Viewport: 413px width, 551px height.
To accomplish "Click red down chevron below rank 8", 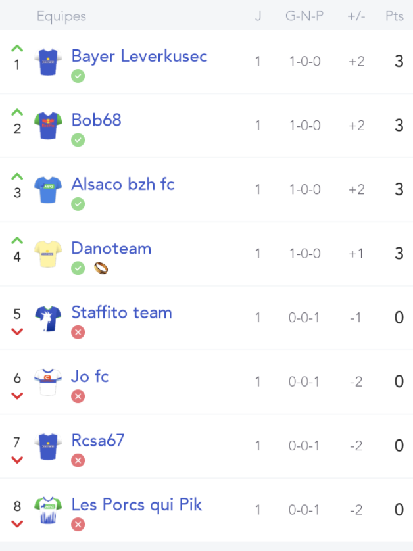I will tap(17, 523).
